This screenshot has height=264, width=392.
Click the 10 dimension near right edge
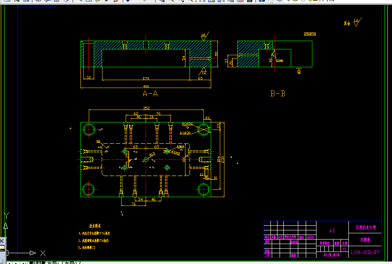click(x=216, y=178)
